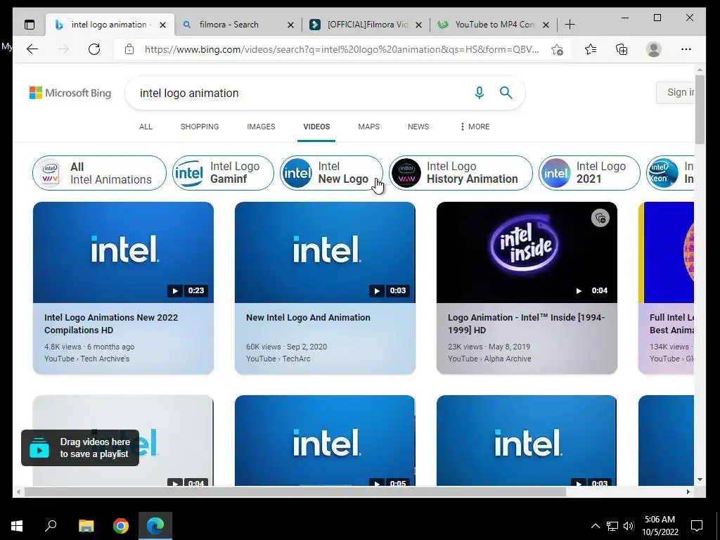Search by voice using microphone icon
Screen dimensions: 720x540
coord(480,93)
